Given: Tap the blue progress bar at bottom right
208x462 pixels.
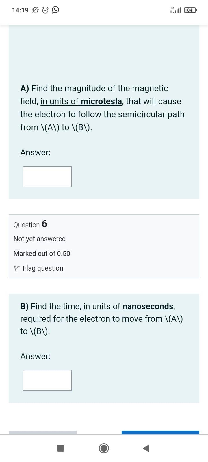Looking at the screenshot, I should (160, 432).
